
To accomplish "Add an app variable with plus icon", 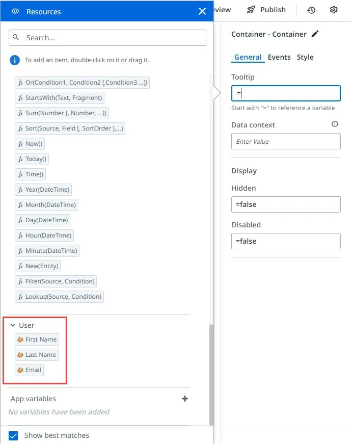I will (185, 399).
